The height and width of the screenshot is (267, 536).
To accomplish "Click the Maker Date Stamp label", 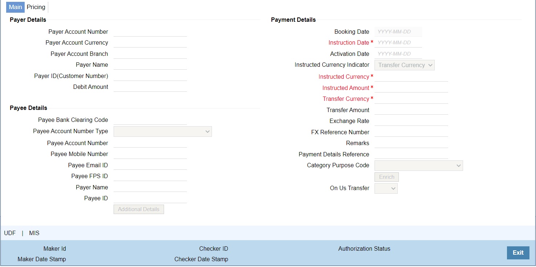I will pos(42,259).
